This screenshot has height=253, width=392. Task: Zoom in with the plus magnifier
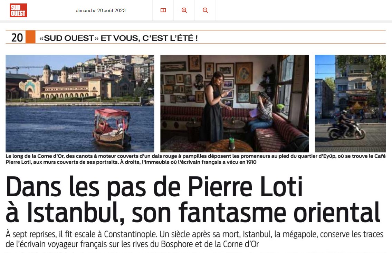[184, 10]
